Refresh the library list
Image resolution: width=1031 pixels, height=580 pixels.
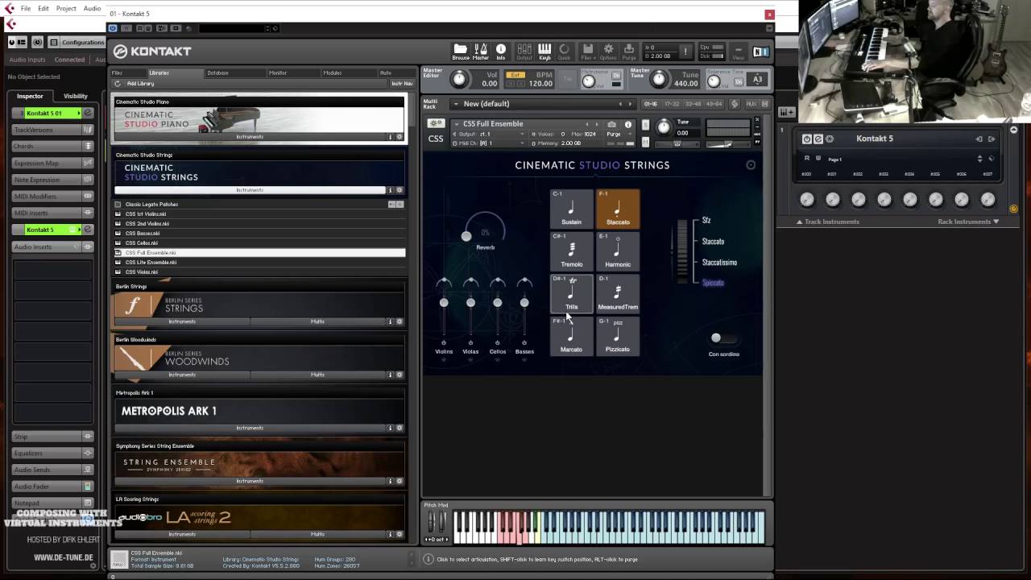pyautogui.click(x=118, y=84)
